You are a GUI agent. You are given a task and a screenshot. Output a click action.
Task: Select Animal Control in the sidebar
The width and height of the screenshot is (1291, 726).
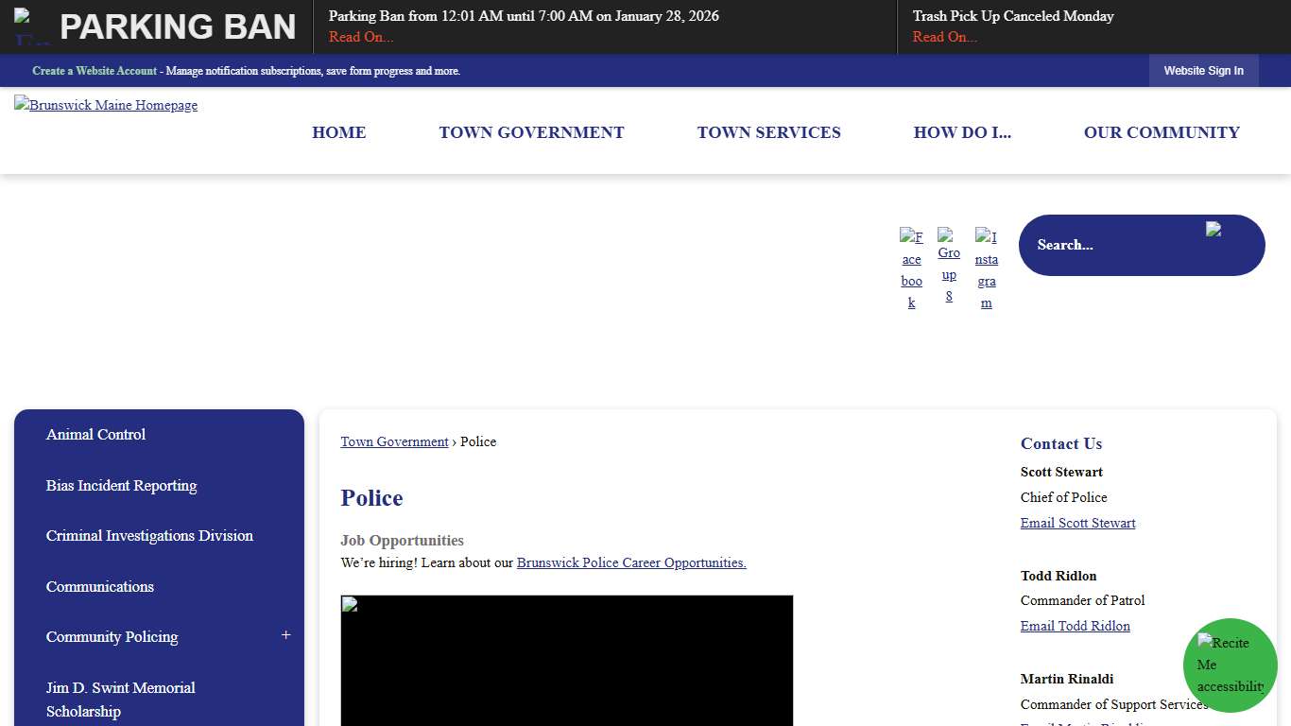pos(95,435)
